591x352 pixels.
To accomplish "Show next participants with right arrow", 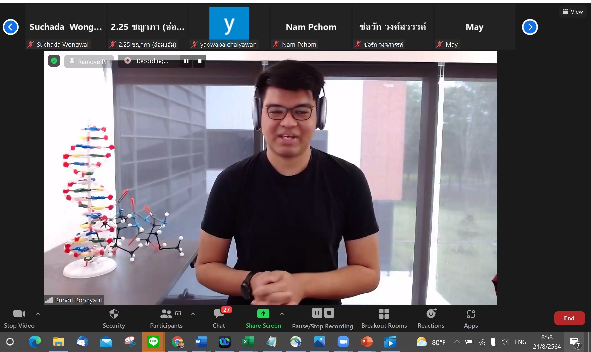I will click(x=530, y=27).
